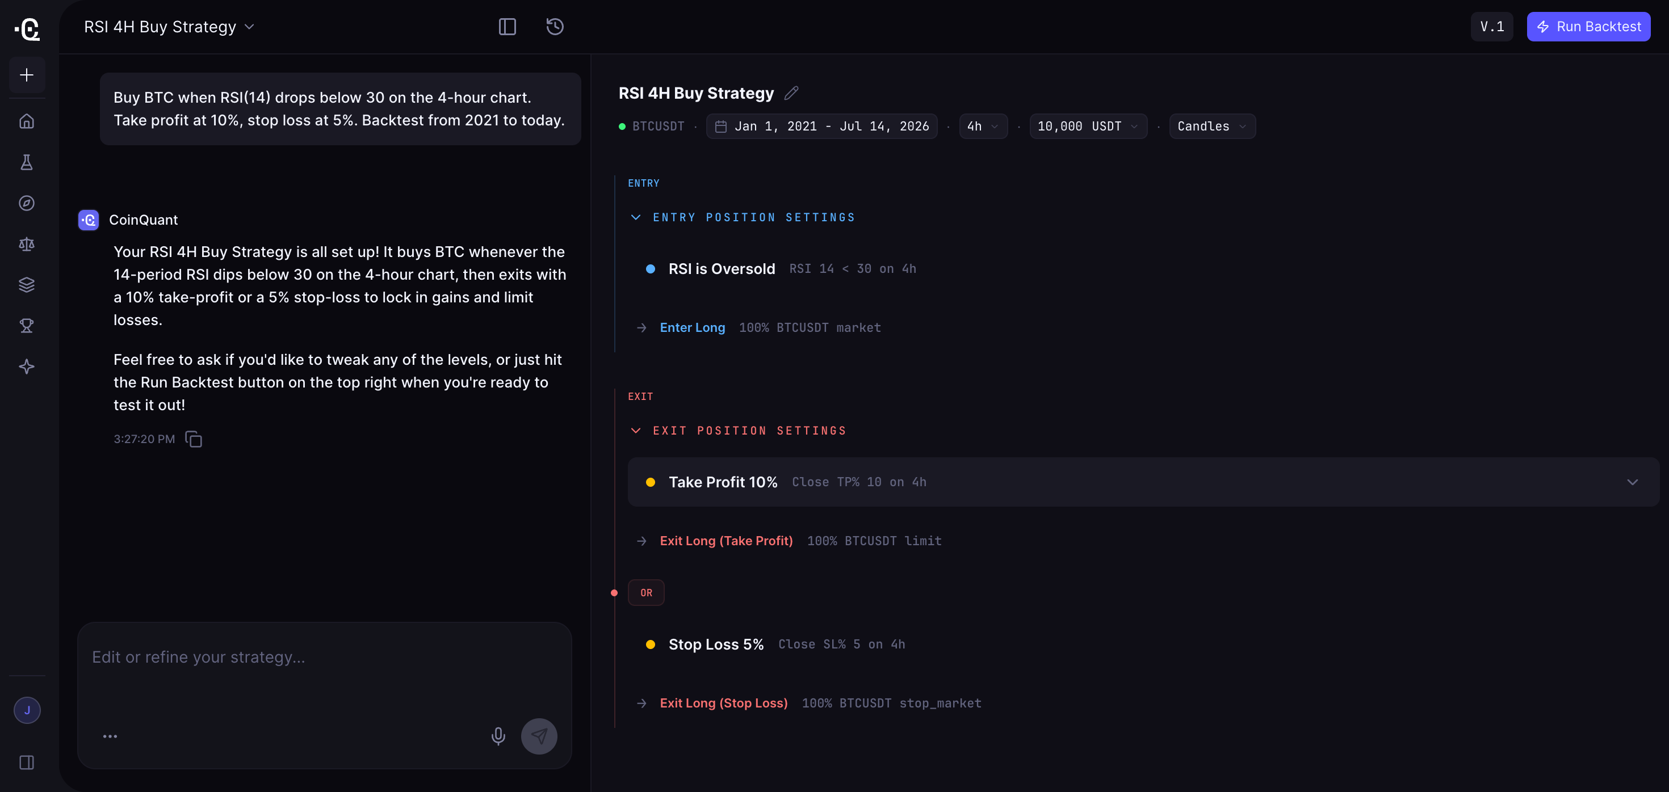This screenshot has width=1669, height=792.
Task: Collapse Entry Position Settings section
Action: (x=636, y=218)
